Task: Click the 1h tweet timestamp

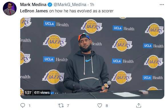Action: 92,5
